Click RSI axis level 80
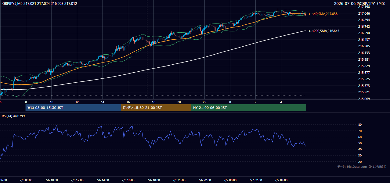This screenshot has height=183, width=390. tap(360, 125)
